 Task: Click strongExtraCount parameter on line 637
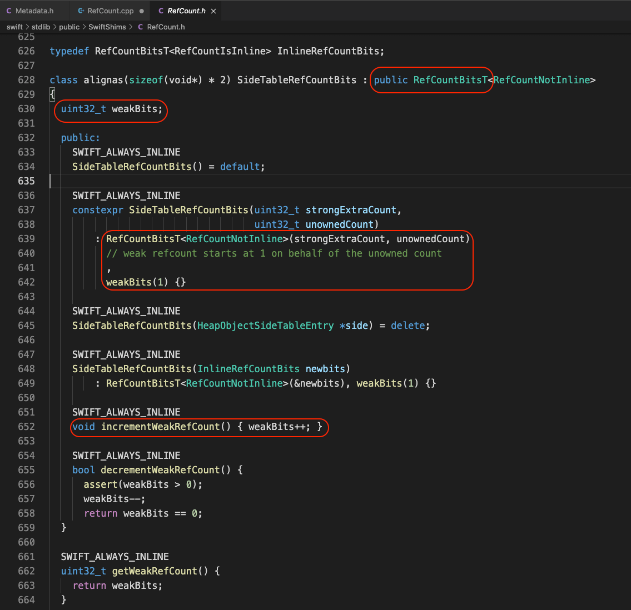351,210
